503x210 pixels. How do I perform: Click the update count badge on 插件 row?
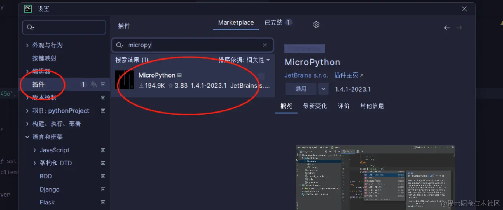tap(83, 85)
